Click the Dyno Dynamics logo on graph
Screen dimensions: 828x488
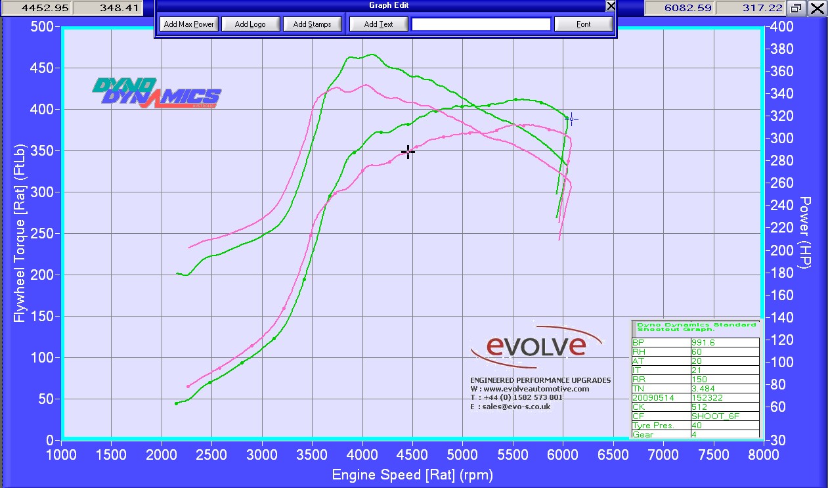pos(156,93)
